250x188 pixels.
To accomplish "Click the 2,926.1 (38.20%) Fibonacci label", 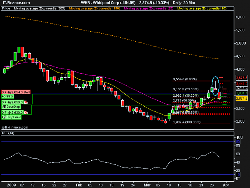I will point(186,95).
